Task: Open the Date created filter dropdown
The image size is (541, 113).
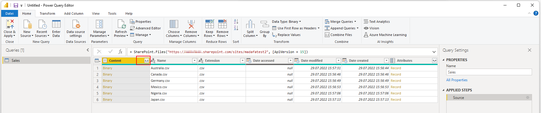Action: point(386,61)
